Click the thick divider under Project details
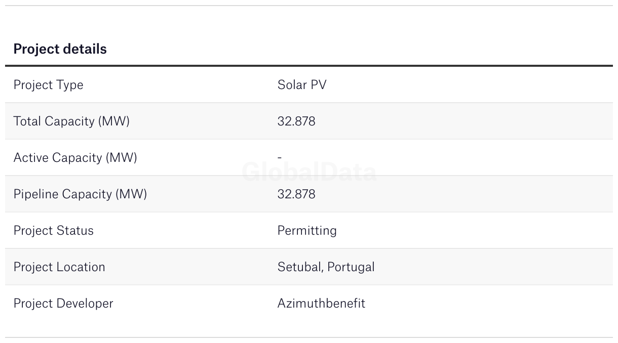This screenshot has height=343, width=618. click(309, 66)
